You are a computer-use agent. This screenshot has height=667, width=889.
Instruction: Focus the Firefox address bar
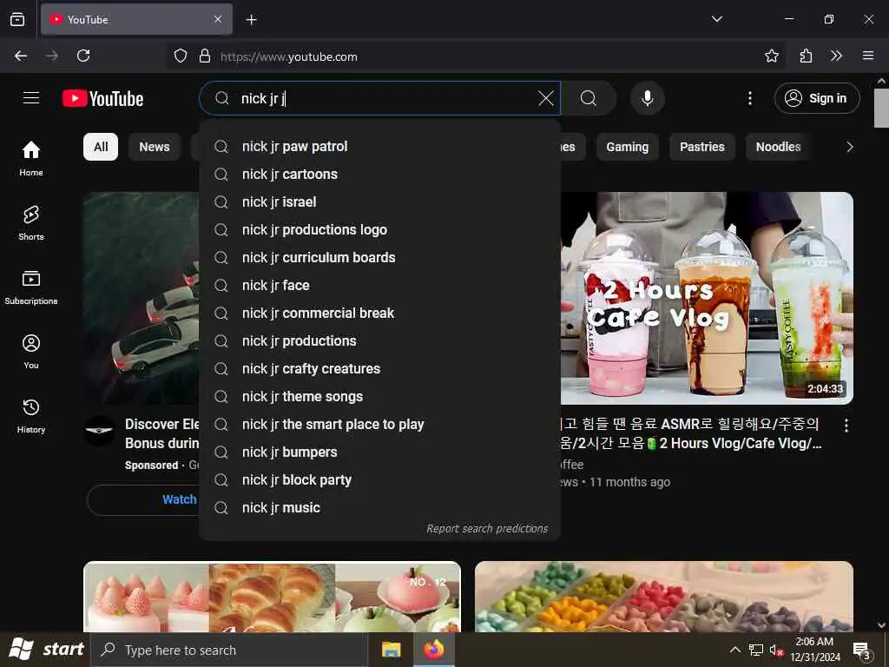point(477,56)
